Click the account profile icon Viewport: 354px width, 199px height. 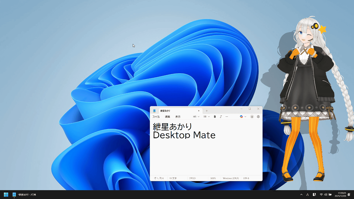pos(252,117)
